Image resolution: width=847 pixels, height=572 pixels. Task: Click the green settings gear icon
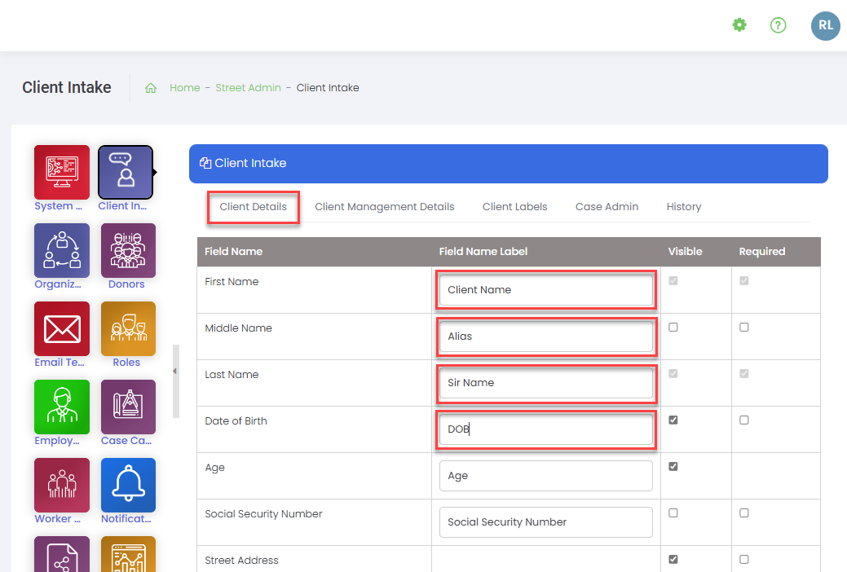[x=739, y=25]
